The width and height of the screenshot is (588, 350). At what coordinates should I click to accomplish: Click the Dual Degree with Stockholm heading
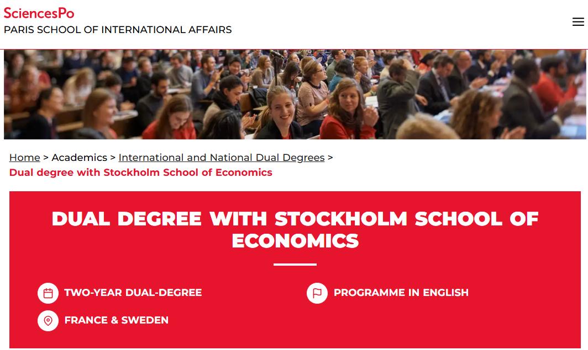pyautogui.click(x=295, y=219)
